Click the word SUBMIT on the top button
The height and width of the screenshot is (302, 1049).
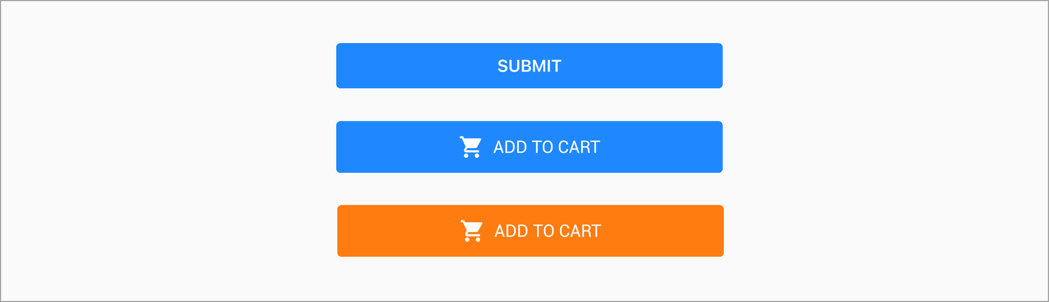click(529, 66)
